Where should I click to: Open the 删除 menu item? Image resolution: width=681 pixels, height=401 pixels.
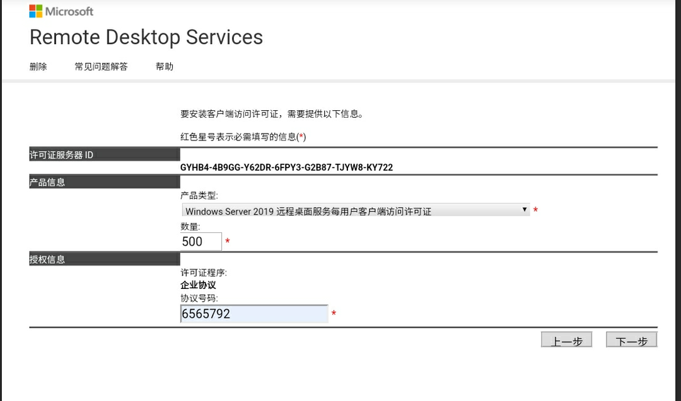38,66
